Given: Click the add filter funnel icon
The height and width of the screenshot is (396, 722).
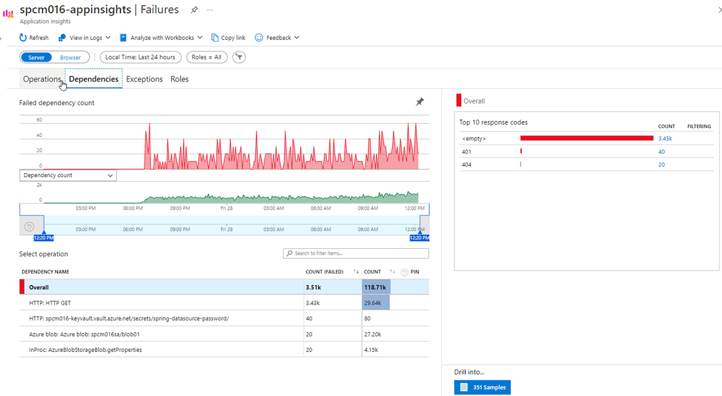Looking at the screenshot, I should [x=239, y=57].
